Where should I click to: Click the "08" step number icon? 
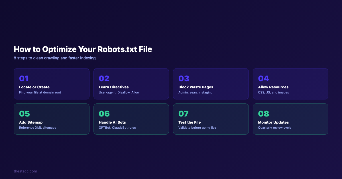click(x=263, y=114)
